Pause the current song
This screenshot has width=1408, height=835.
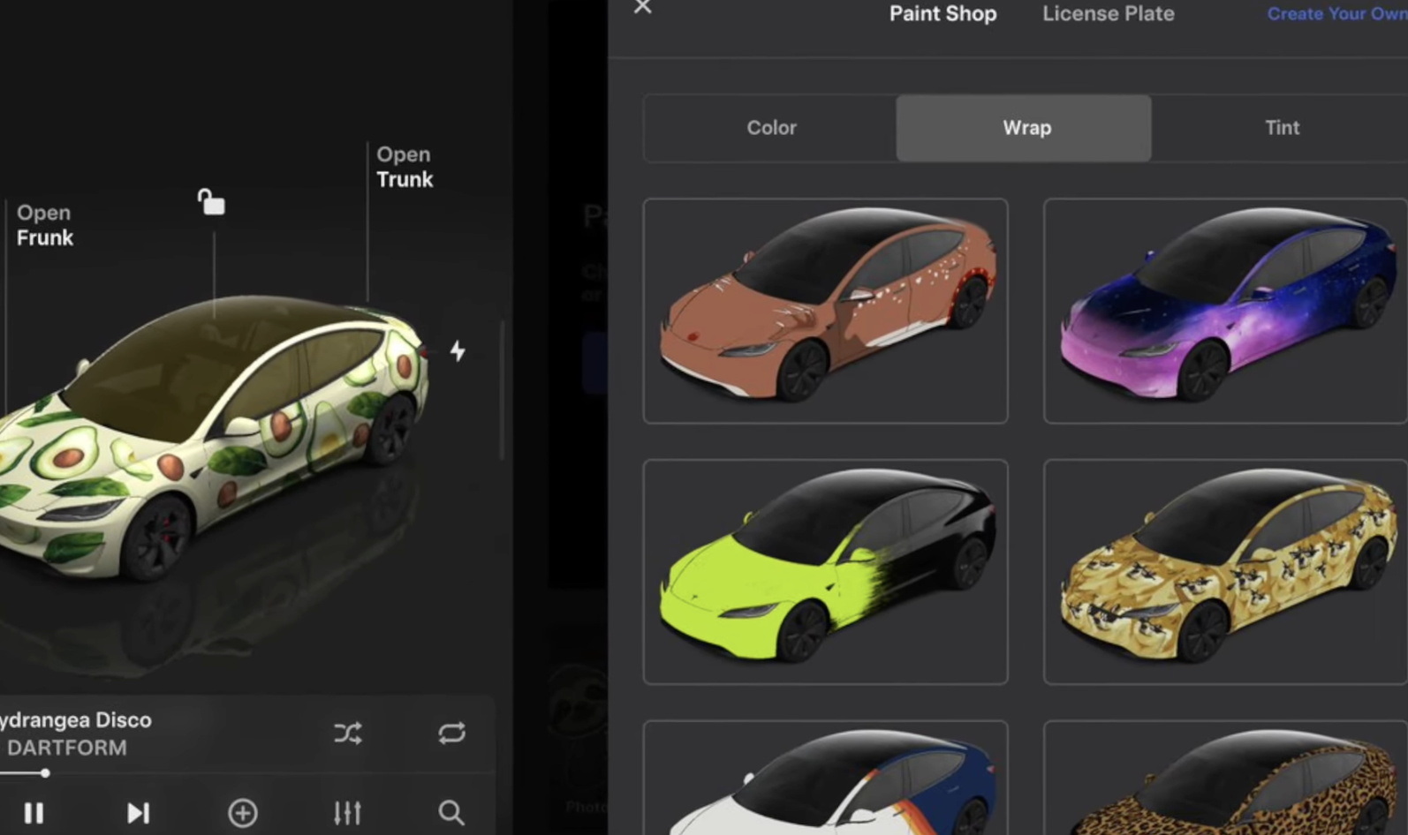pyautogui.click(x=34, y=812)
